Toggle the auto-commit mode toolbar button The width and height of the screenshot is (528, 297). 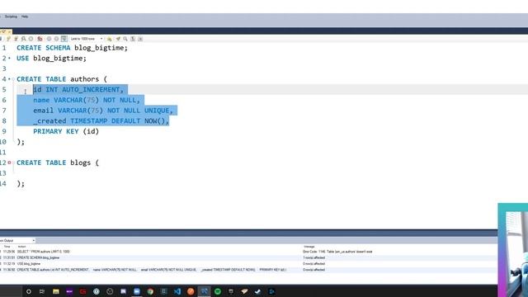(x=64, y=39)
